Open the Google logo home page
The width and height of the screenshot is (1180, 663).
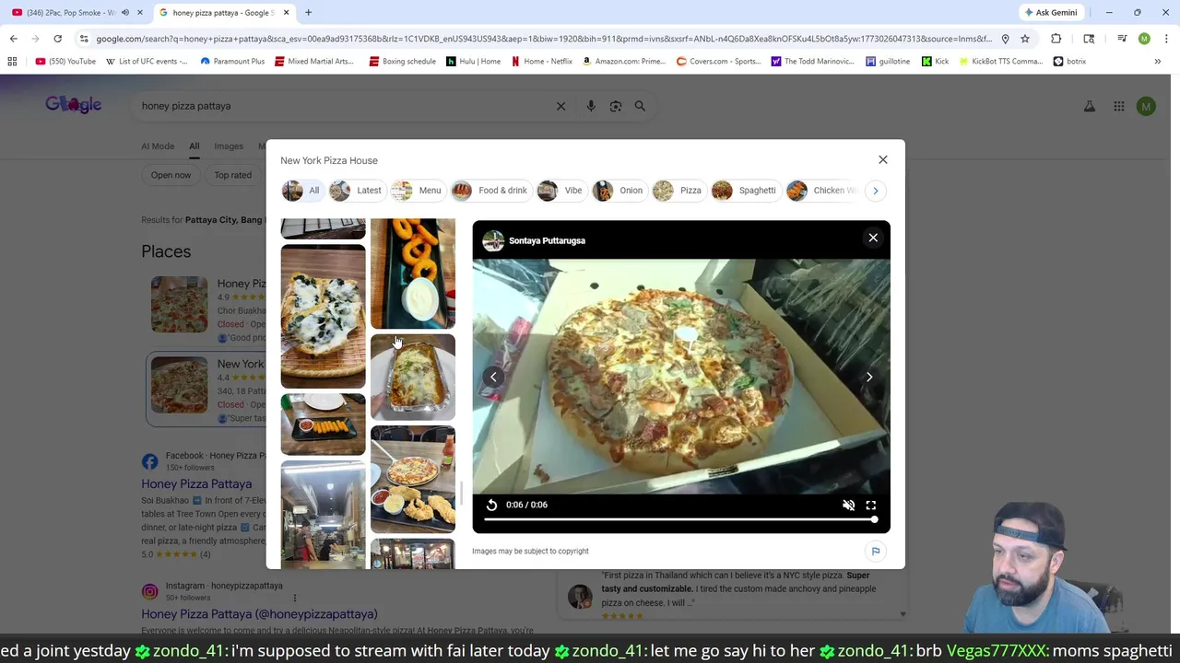73,104
